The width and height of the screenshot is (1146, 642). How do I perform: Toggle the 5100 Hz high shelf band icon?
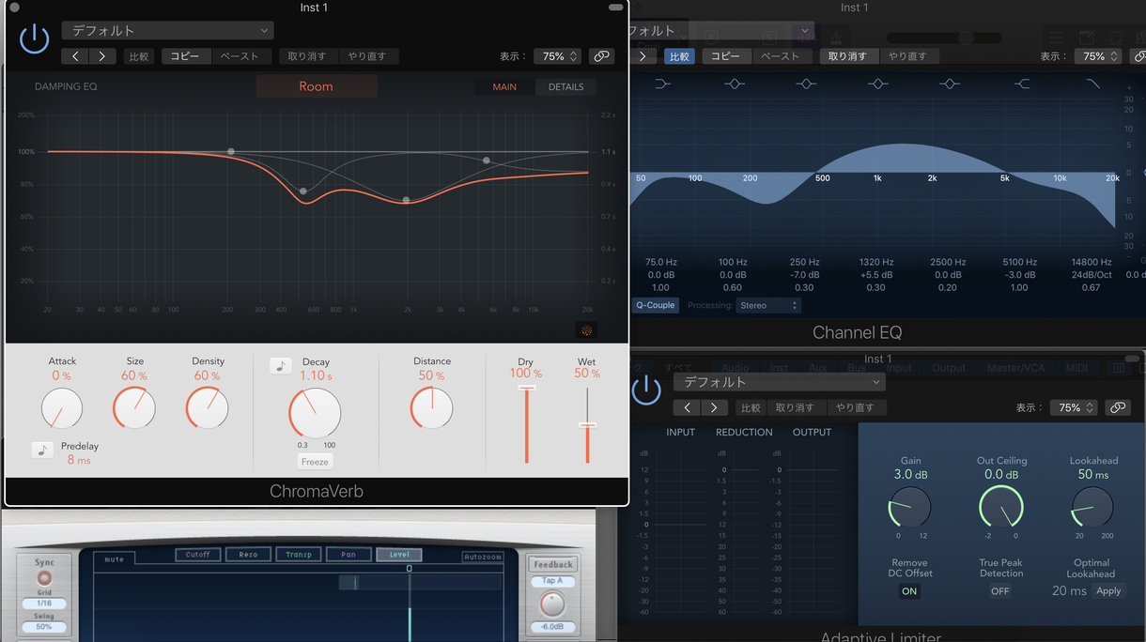(x=1021, y=84)
